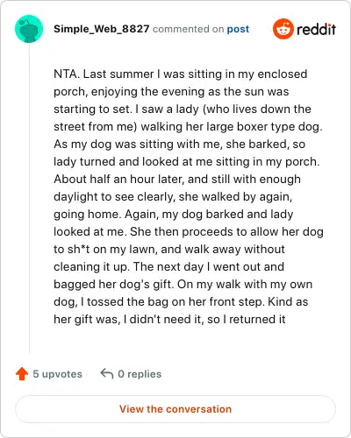Click the "View the conversation" button
The height and width of the screenshot is (438, 351).
tap(175, 409)
